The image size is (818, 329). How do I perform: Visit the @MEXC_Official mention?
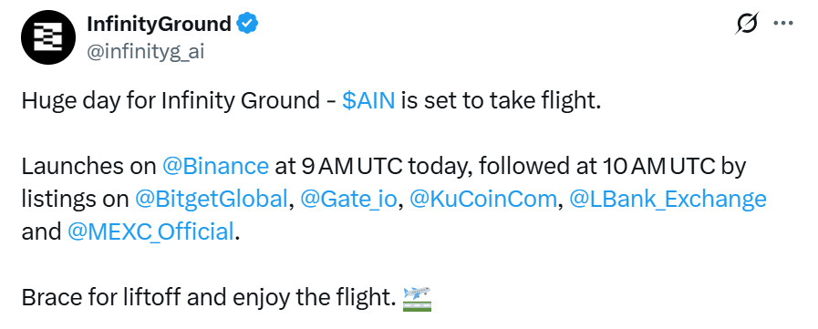[150, 231]
